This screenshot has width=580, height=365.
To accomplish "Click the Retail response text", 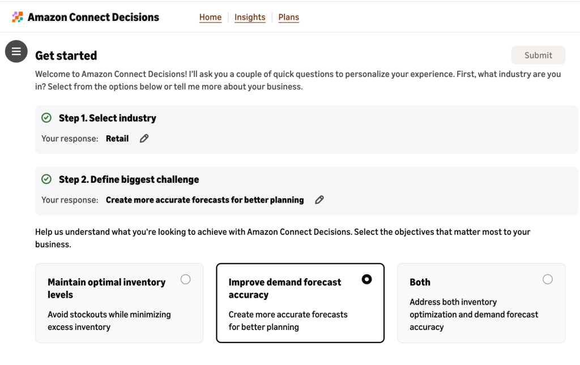I will pos(117,139).
